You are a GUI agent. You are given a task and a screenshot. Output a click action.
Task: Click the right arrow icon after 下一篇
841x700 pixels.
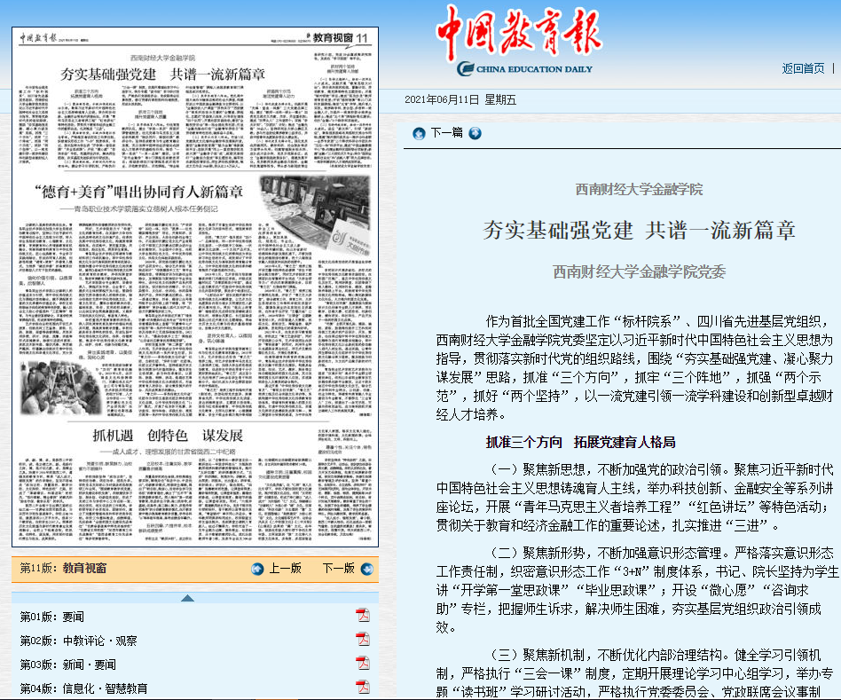tap(476, 133)
